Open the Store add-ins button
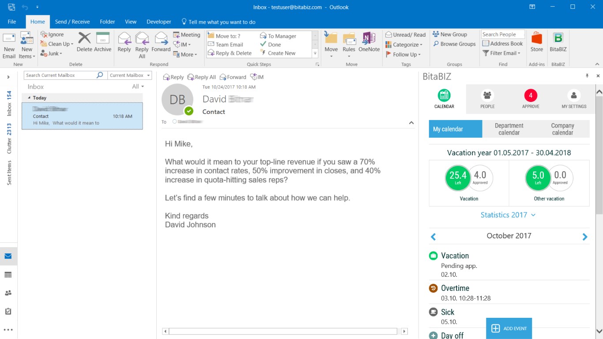Screen dimensions: 603x339 tap(537, 43)
